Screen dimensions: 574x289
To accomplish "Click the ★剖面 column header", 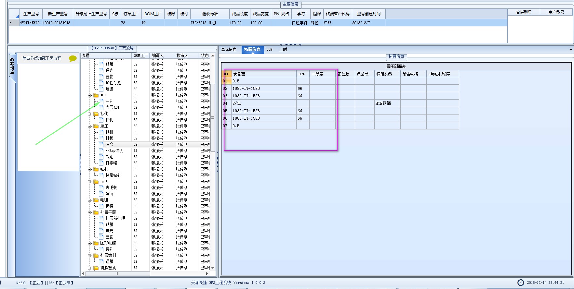I will pos(264,74).
